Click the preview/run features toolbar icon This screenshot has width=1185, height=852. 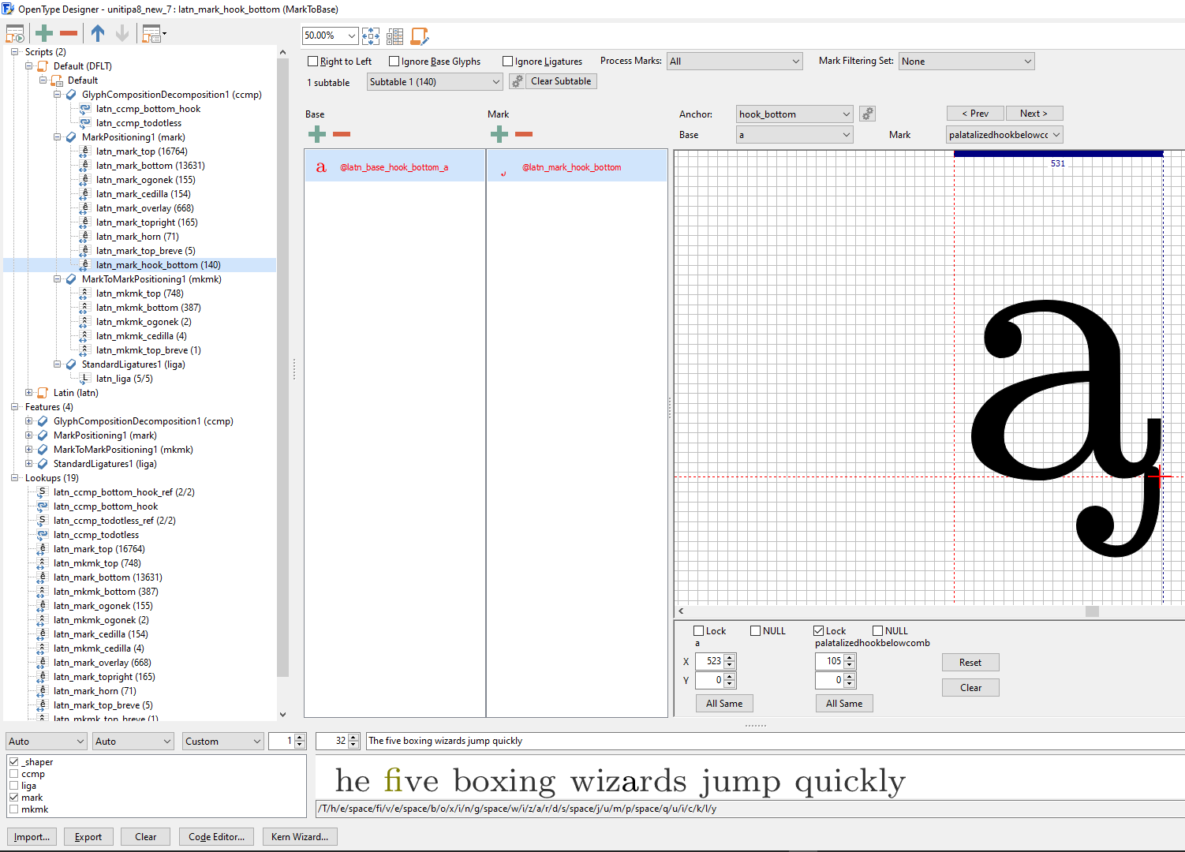[15, 34]
